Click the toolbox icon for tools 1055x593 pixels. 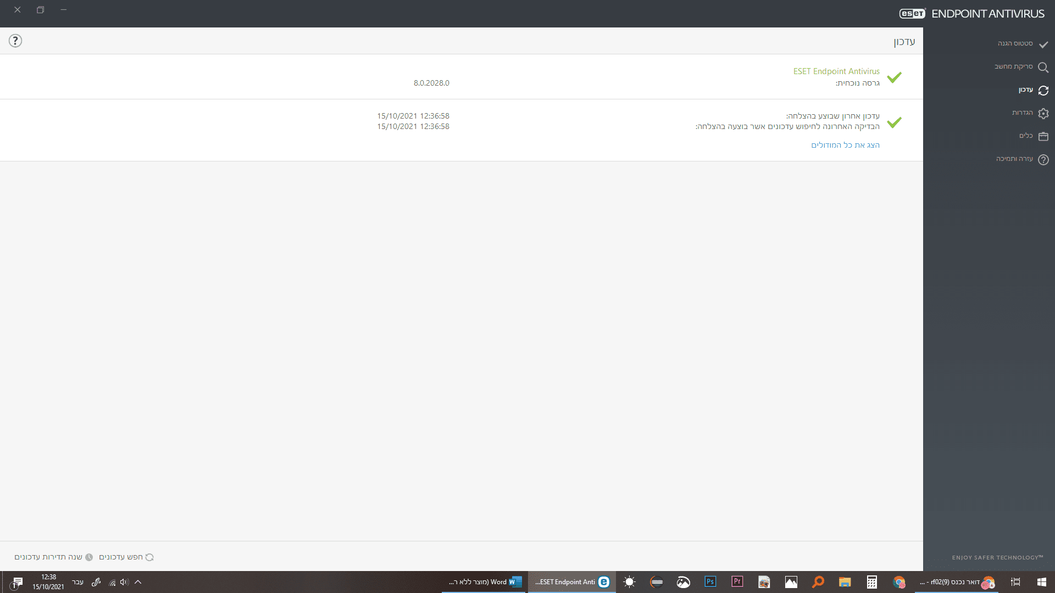coord(1043,136)
